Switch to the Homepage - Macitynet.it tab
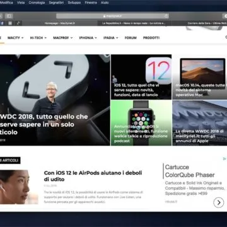The height and width of the screenshot is (227, 227). pos(59,23)
